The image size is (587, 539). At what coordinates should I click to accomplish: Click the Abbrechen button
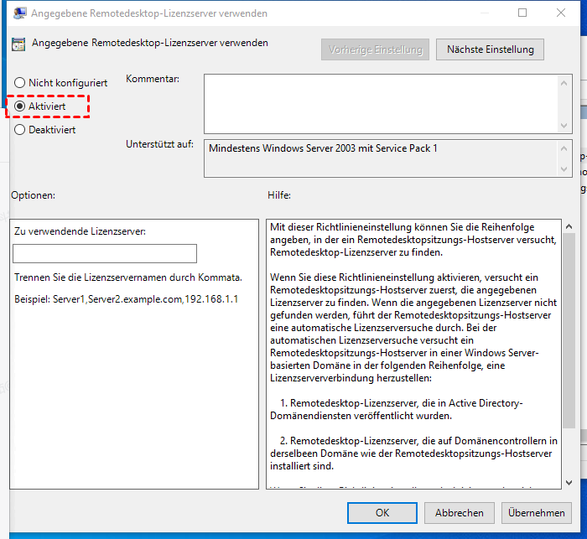pos(460,513)
